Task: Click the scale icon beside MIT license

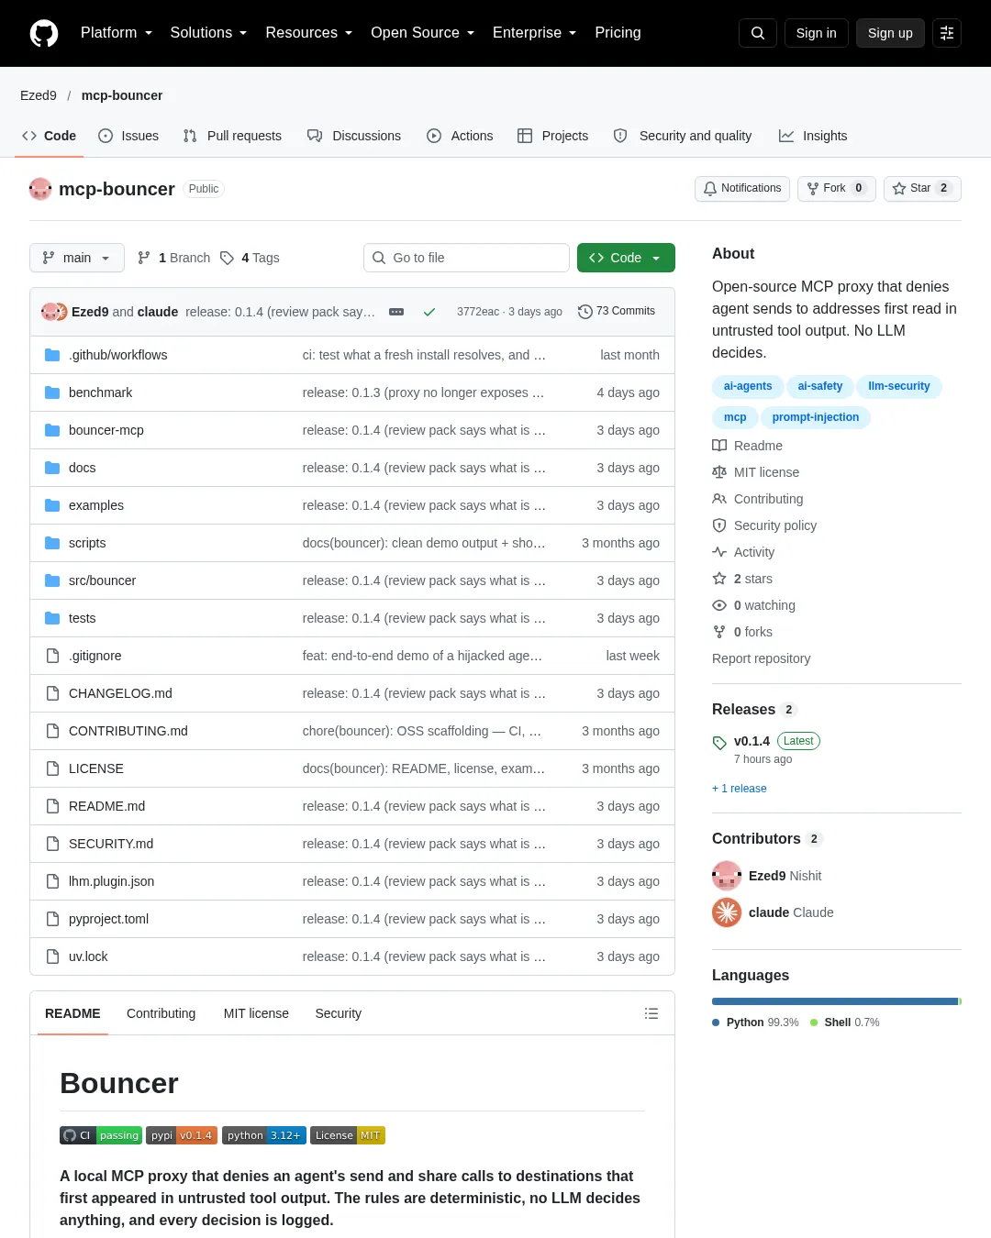Action: point(719,472)
